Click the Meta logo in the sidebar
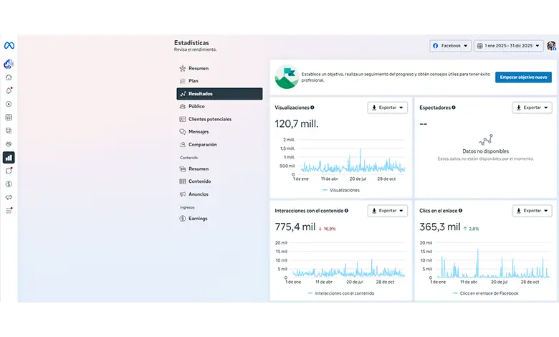This screenshot has height=337, width=559. pos(9,45)
